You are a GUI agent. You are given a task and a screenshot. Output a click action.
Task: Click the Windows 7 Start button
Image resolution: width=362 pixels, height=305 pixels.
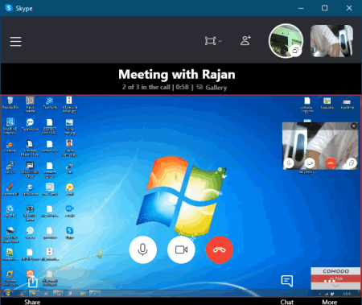7,293
